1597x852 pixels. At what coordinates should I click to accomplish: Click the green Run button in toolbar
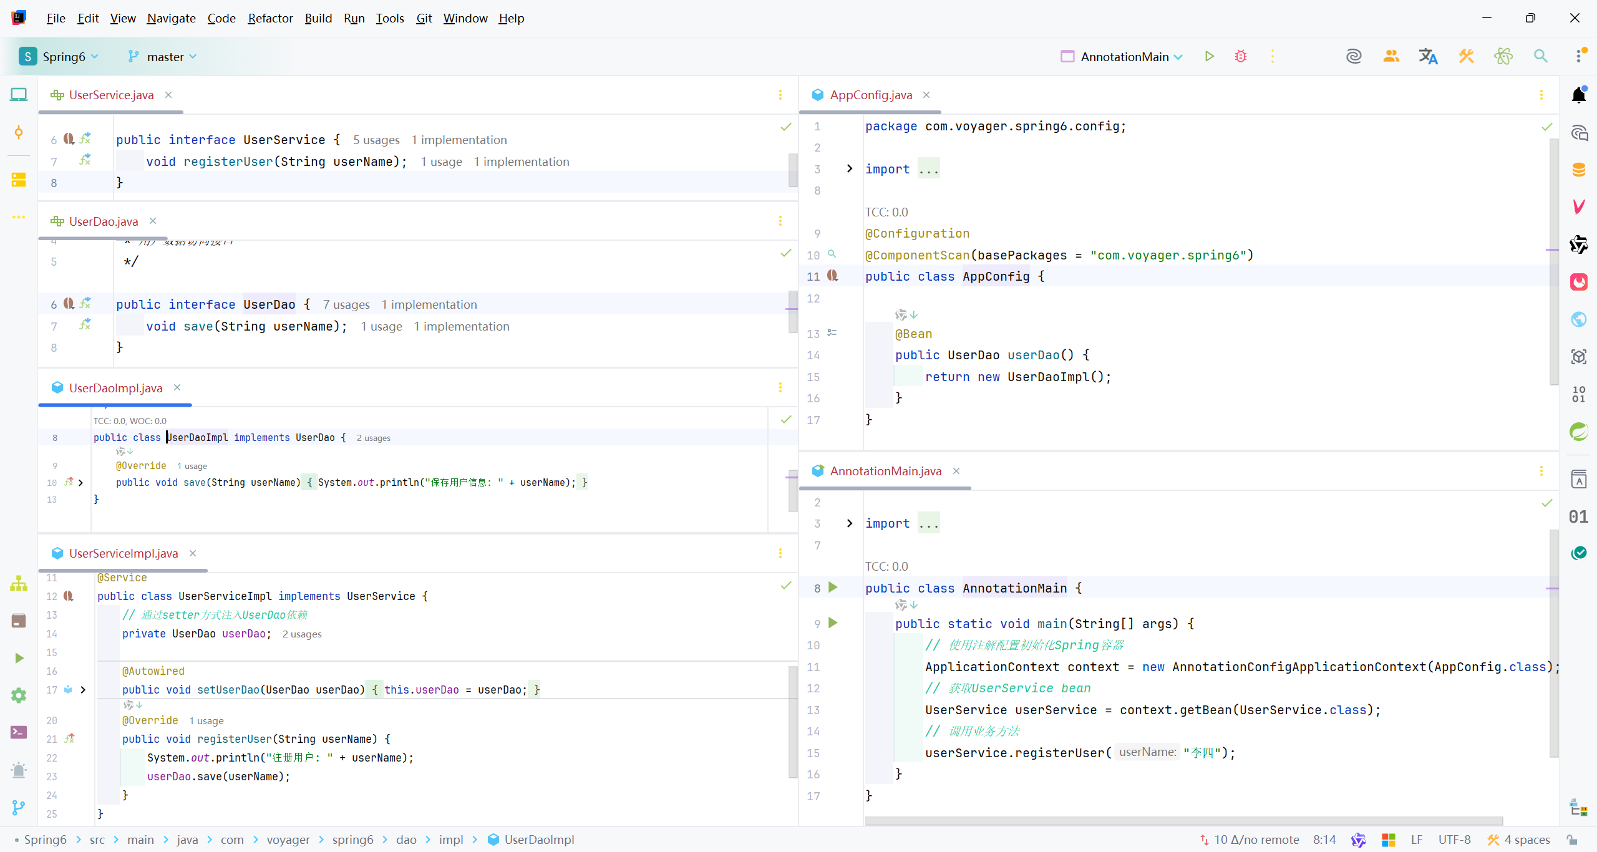(1209, 56)
